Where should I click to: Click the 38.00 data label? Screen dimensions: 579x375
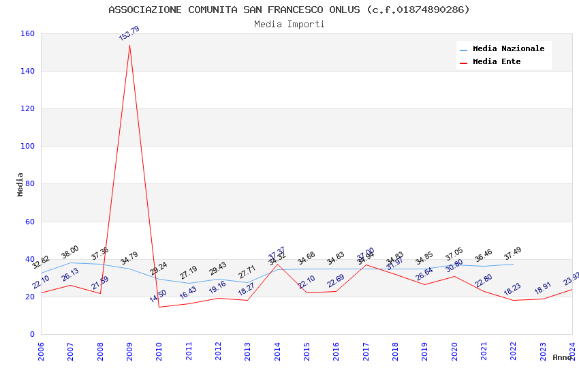[x=69, y=252]
